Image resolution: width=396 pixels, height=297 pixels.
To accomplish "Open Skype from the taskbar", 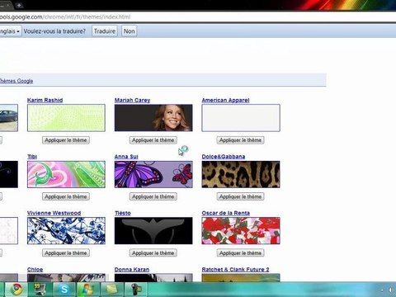I will point(64,290).
